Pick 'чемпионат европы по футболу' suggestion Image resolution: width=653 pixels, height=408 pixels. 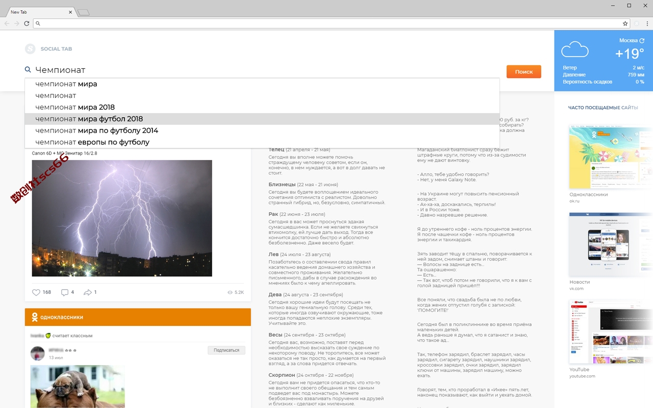coord(262,142)
